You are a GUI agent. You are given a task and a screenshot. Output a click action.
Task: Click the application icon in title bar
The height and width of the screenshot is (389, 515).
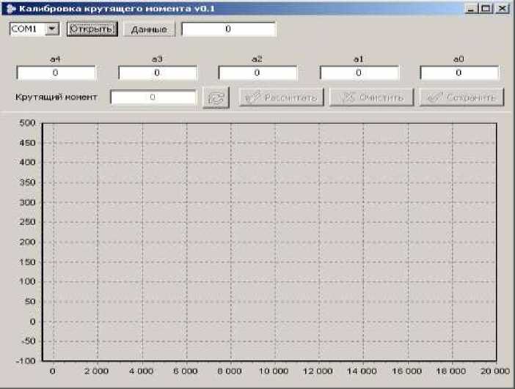click(10, 9)
